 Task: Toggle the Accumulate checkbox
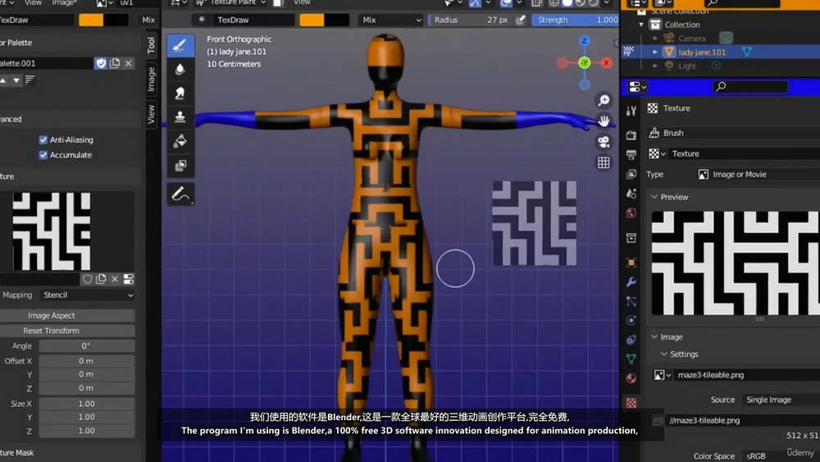[43, 155]
